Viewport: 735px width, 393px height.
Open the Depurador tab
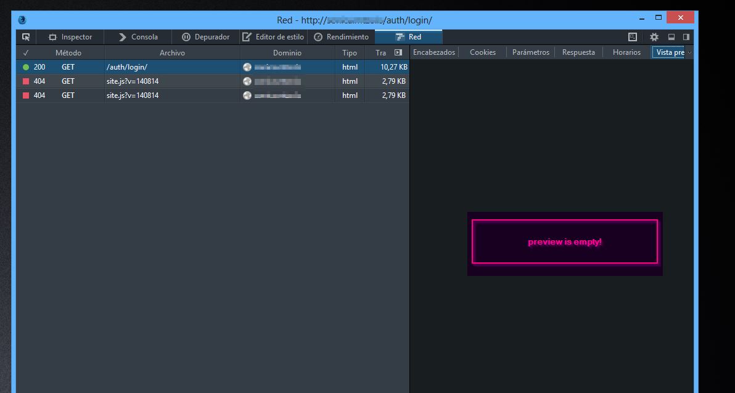(x=206, y=37)
